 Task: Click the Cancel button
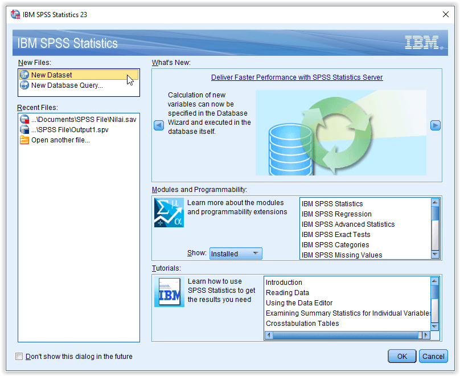click(x=433, y=356)
